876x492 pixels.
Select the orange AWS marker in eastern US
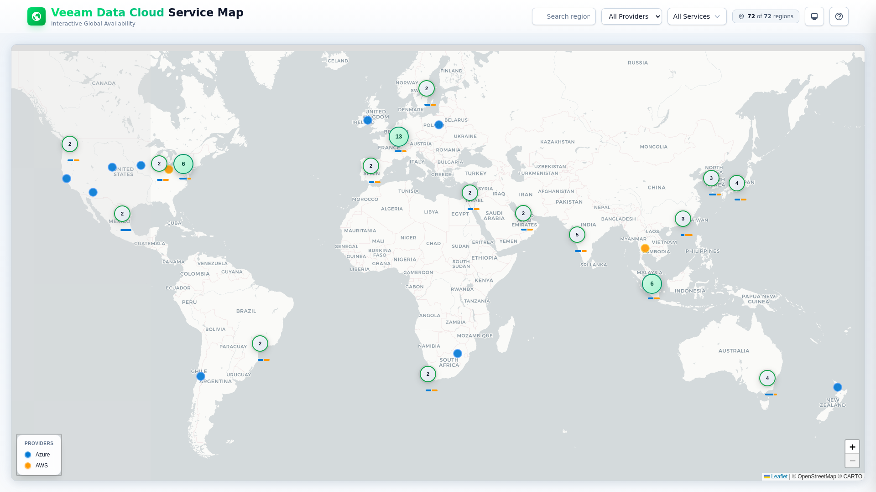[169, 170]
